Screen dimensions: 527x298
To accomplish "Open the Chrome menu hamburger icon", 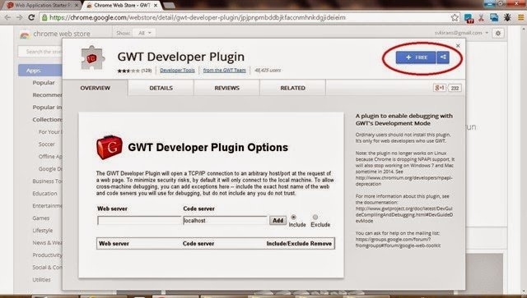I will coord(521,17).
